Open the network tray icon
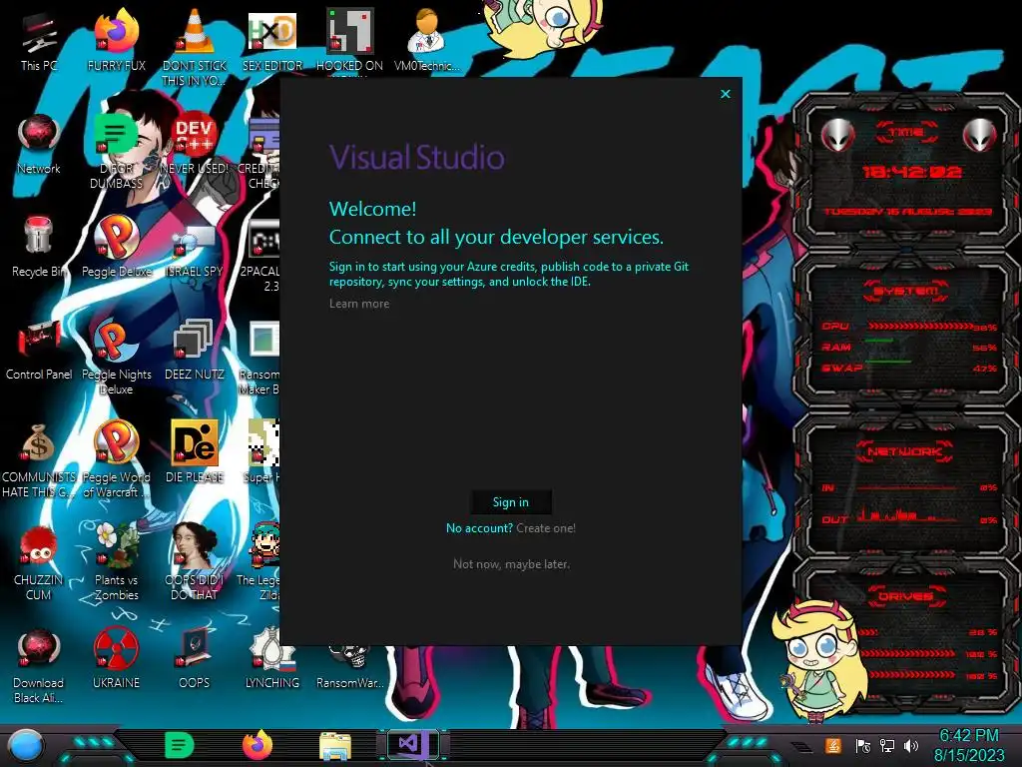 pyautogui.click(x=887, y=745)
